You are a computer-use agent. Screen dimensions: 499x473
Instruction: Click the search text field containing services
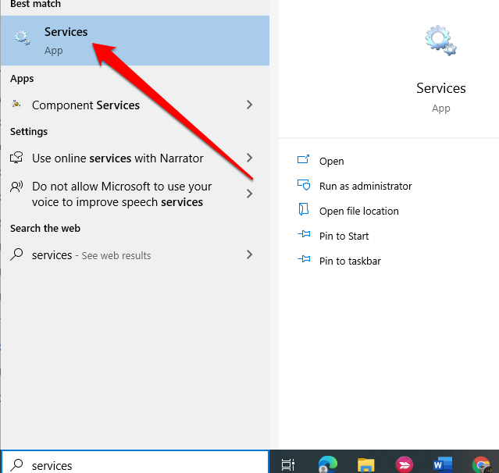pyautogui.click(x=141, y=465)
